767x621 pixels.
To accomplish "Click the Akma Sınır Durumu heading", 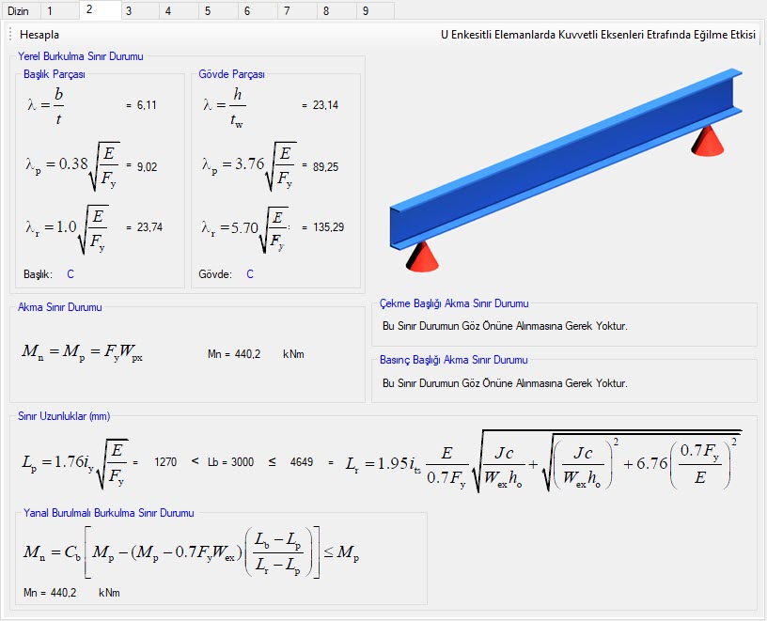I will [x=59, y=307].
